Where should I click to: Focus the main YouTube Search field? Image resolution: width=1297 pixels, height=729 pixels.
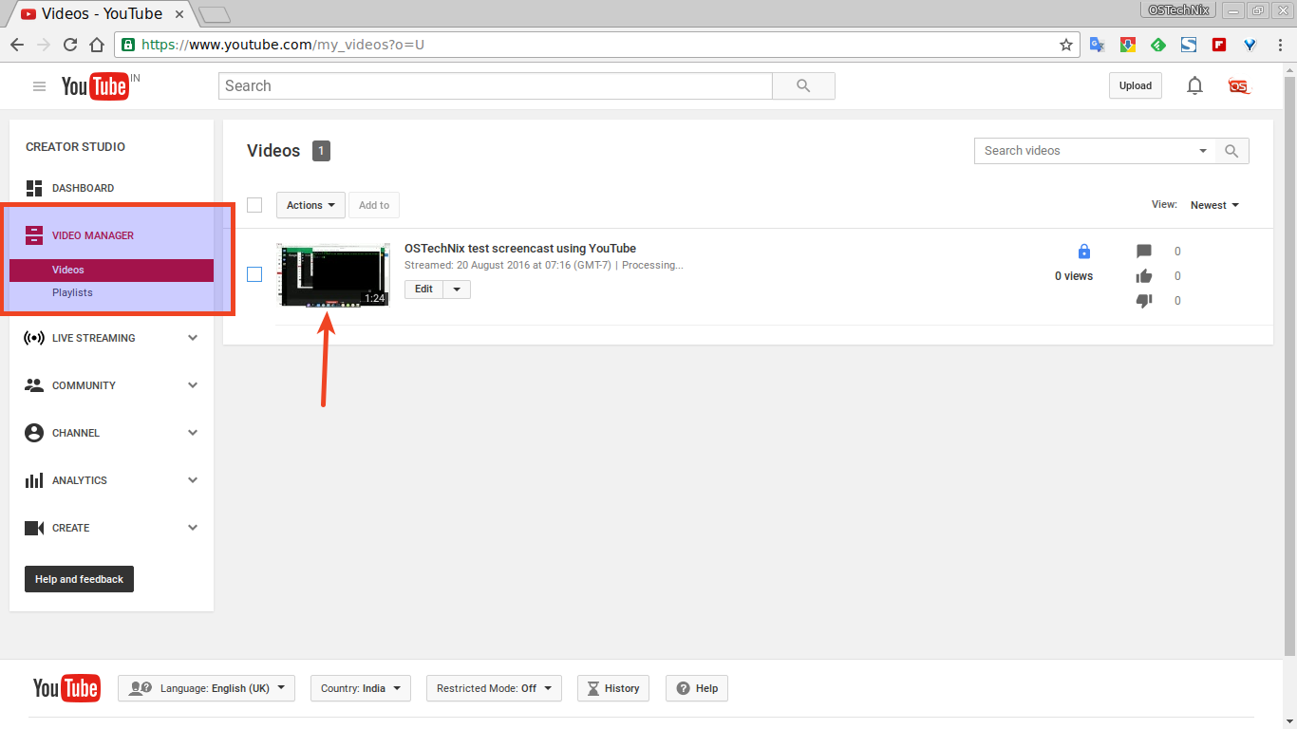point(496,85)
